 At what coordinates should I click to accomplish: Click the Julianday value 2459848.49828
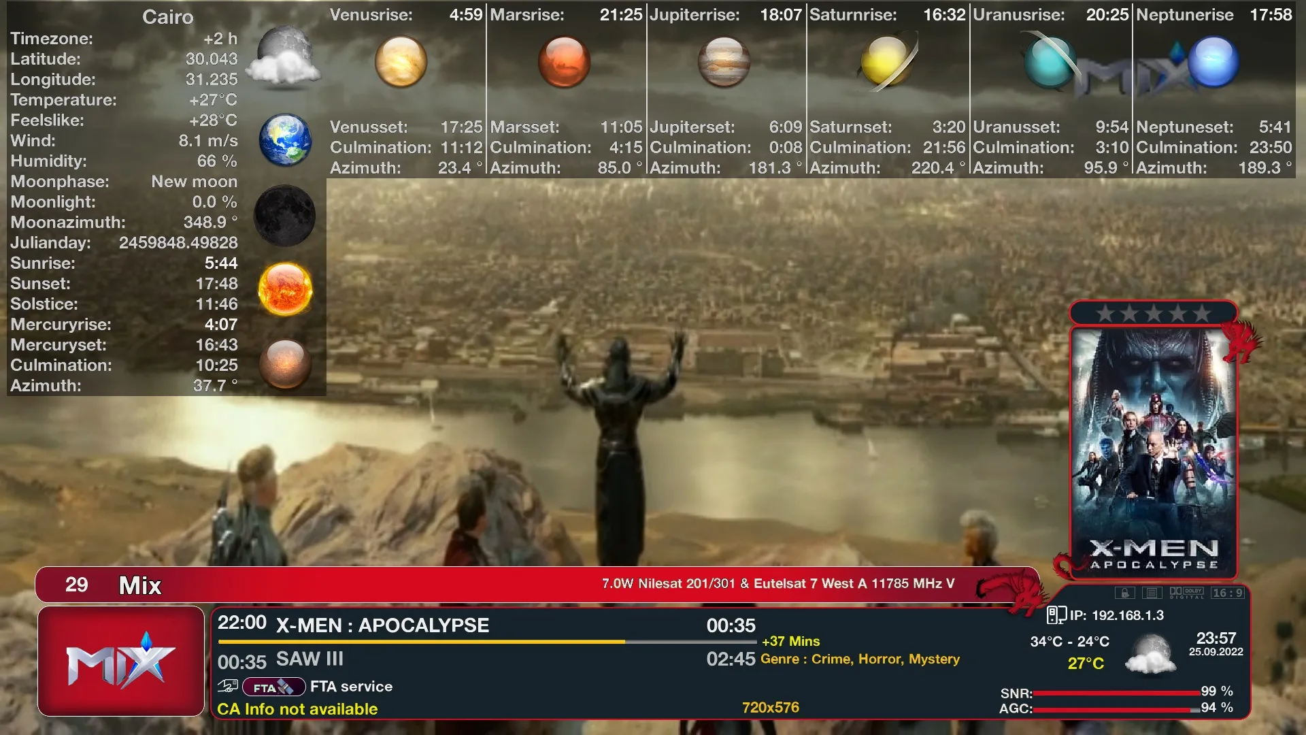point(178,243)
